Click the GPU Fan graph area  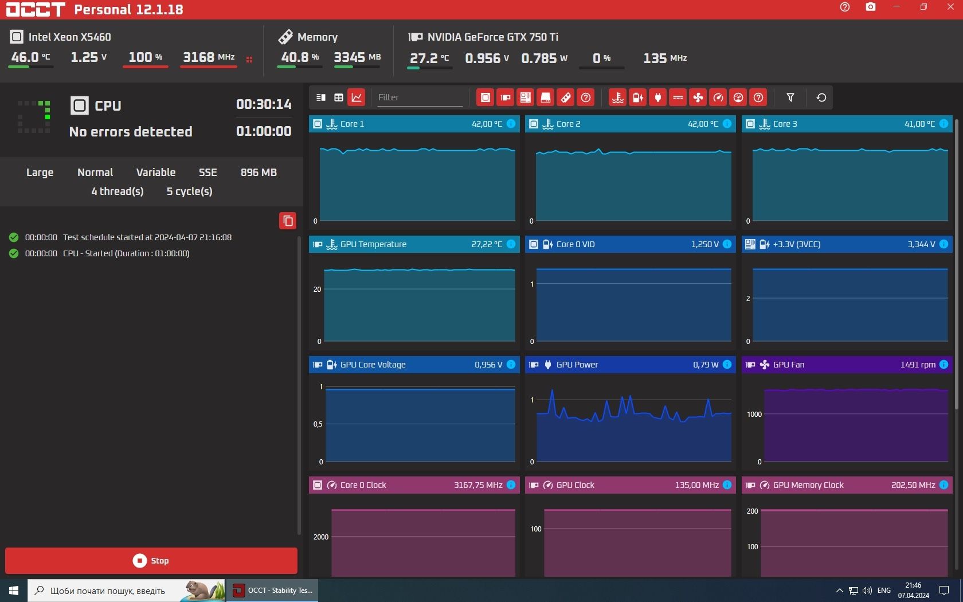coord(847,422)
